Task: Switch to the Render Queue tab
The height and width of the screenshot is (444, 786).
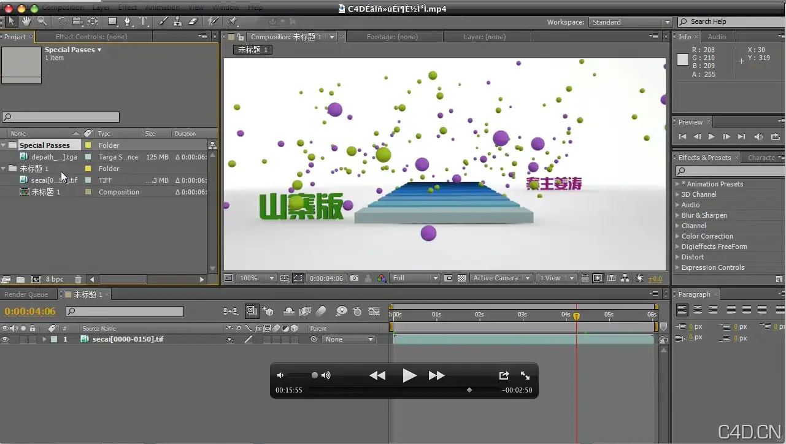Action: [26, 294]
